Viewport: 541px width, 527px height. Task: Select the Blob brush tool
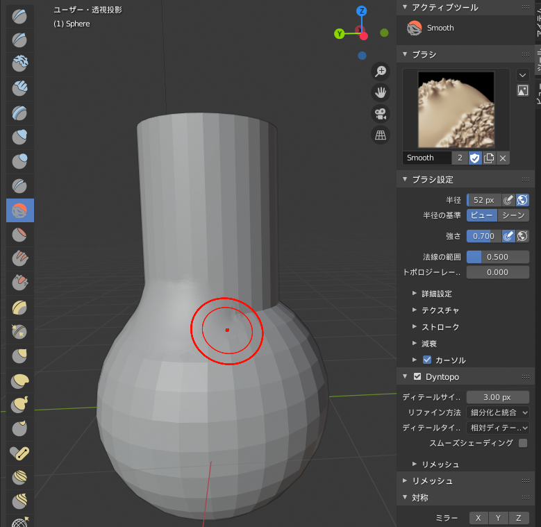19,161
